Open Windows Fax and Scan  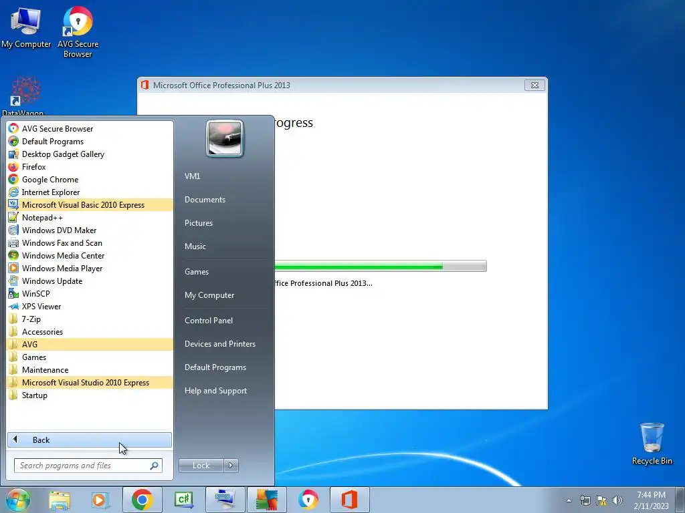click(x=90, y=242)
